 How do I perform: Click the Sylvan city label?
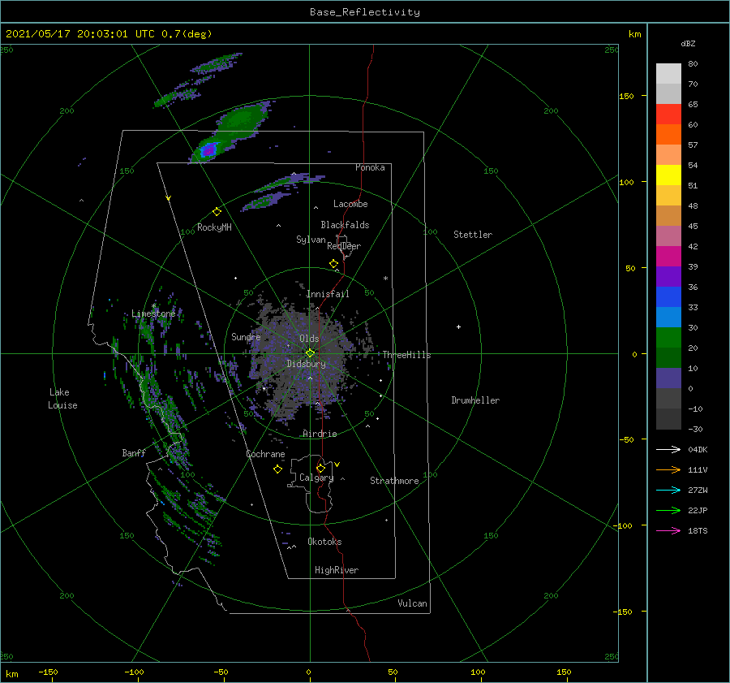(311, 240)
